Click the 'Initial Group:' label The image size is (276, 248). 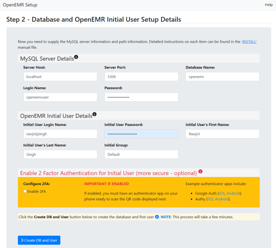click(116, 145)
